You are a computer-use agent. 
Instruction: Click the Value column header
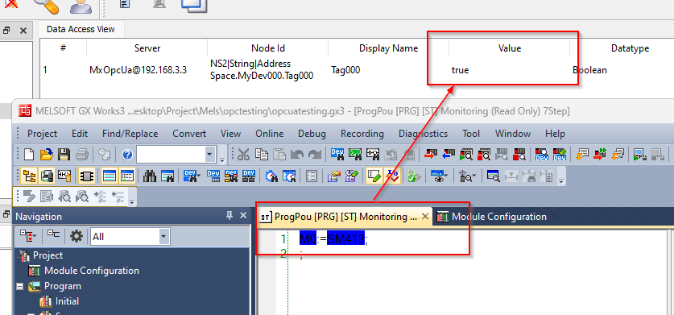point(510,48)
